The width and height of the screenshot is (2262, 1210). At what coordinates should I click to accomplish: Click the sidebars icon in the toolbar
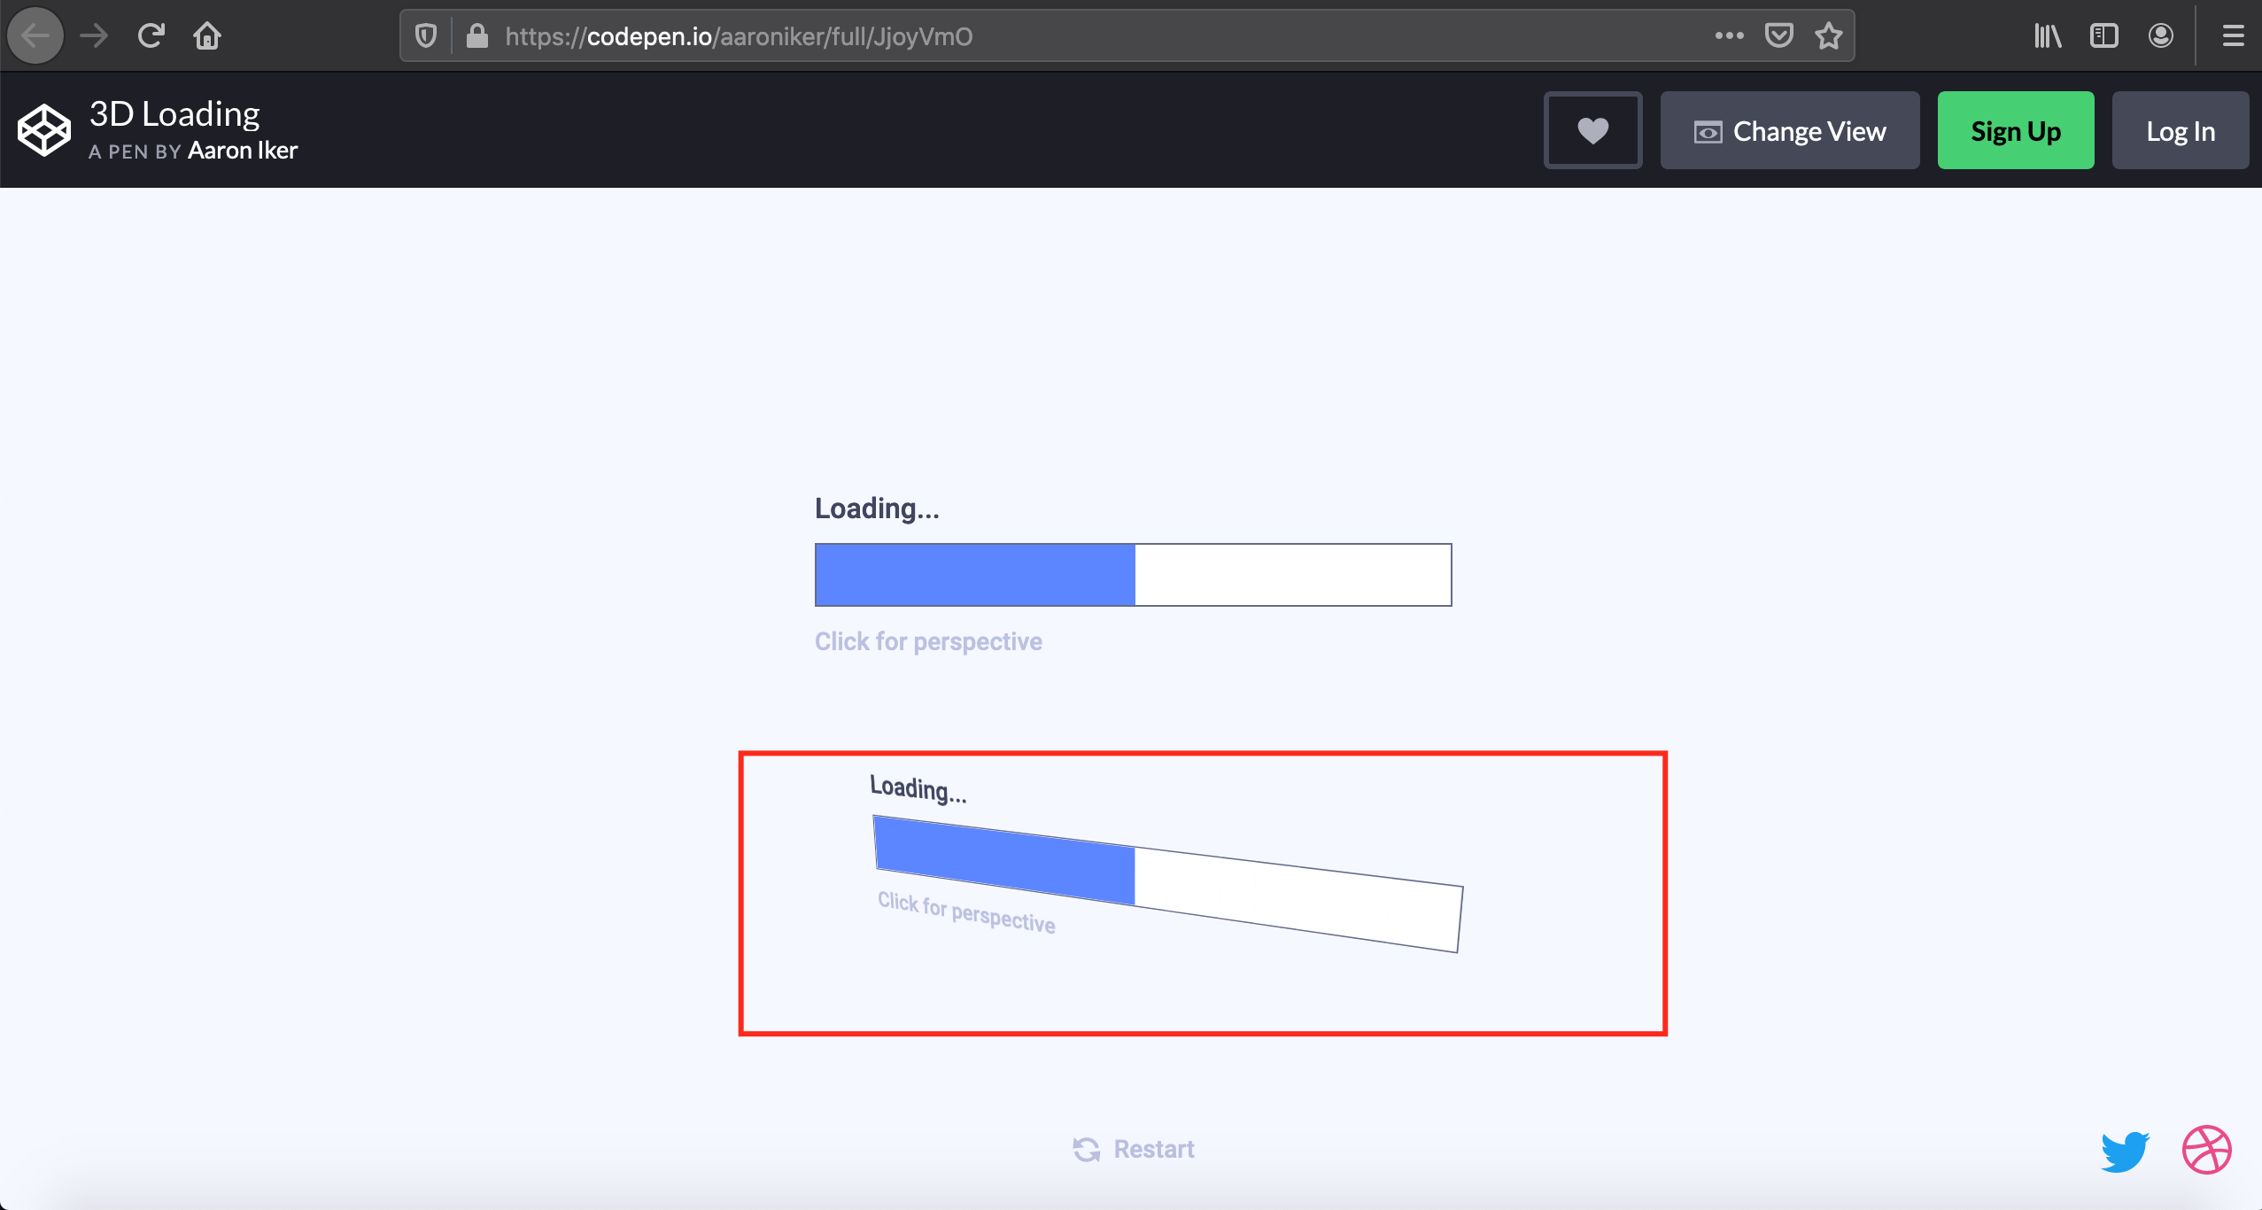(2103, 35)
